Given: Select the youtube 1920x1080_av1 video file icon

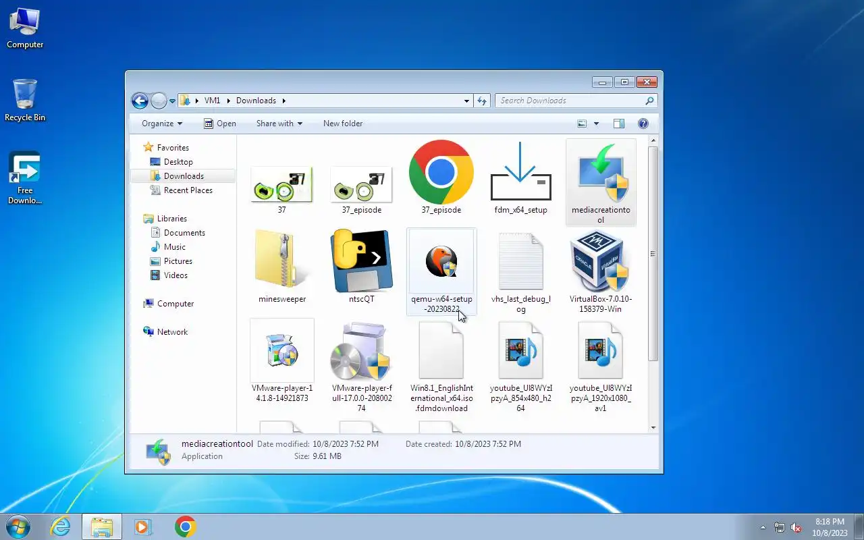Looking at the screenshot, I should point(600,350).
